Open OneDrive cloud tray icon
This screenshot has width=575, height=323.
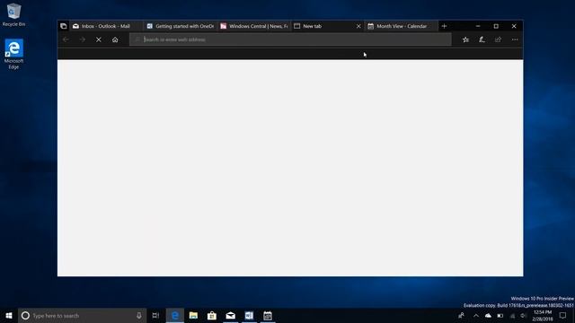[x=488, y=315]
